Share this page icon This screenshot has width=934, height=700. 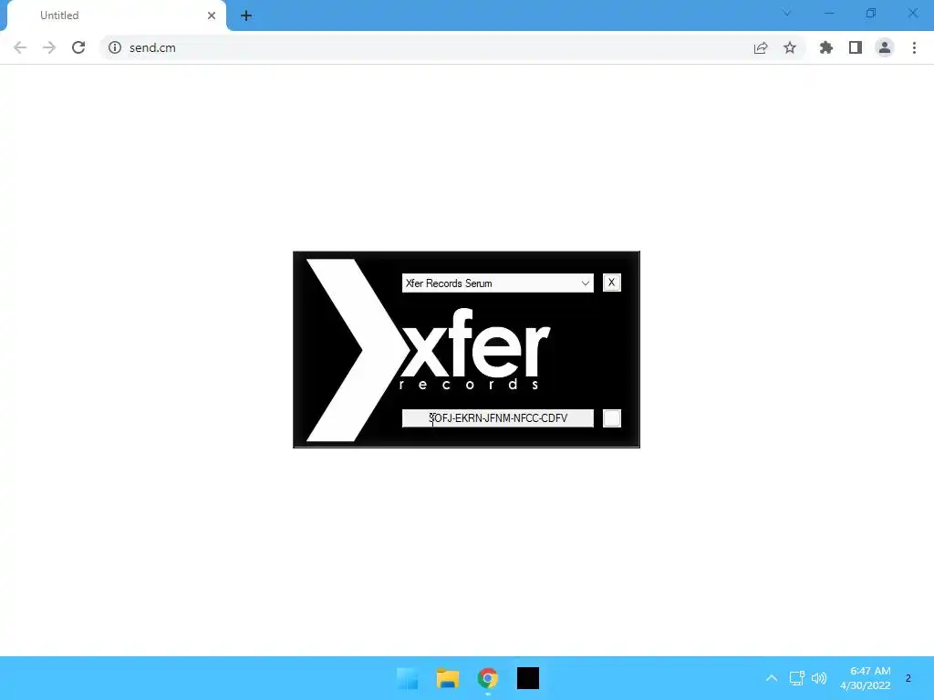coord(761,47)
